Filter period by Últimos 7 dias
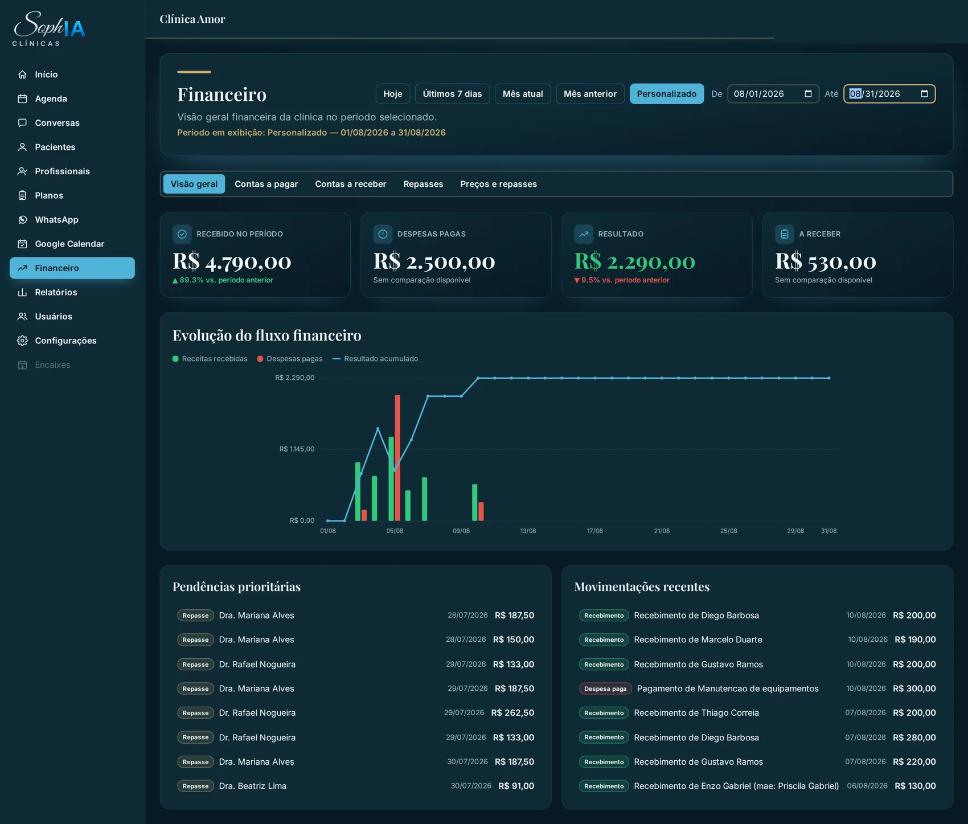This screenshot has height=824, width=968. pos(453,94)
